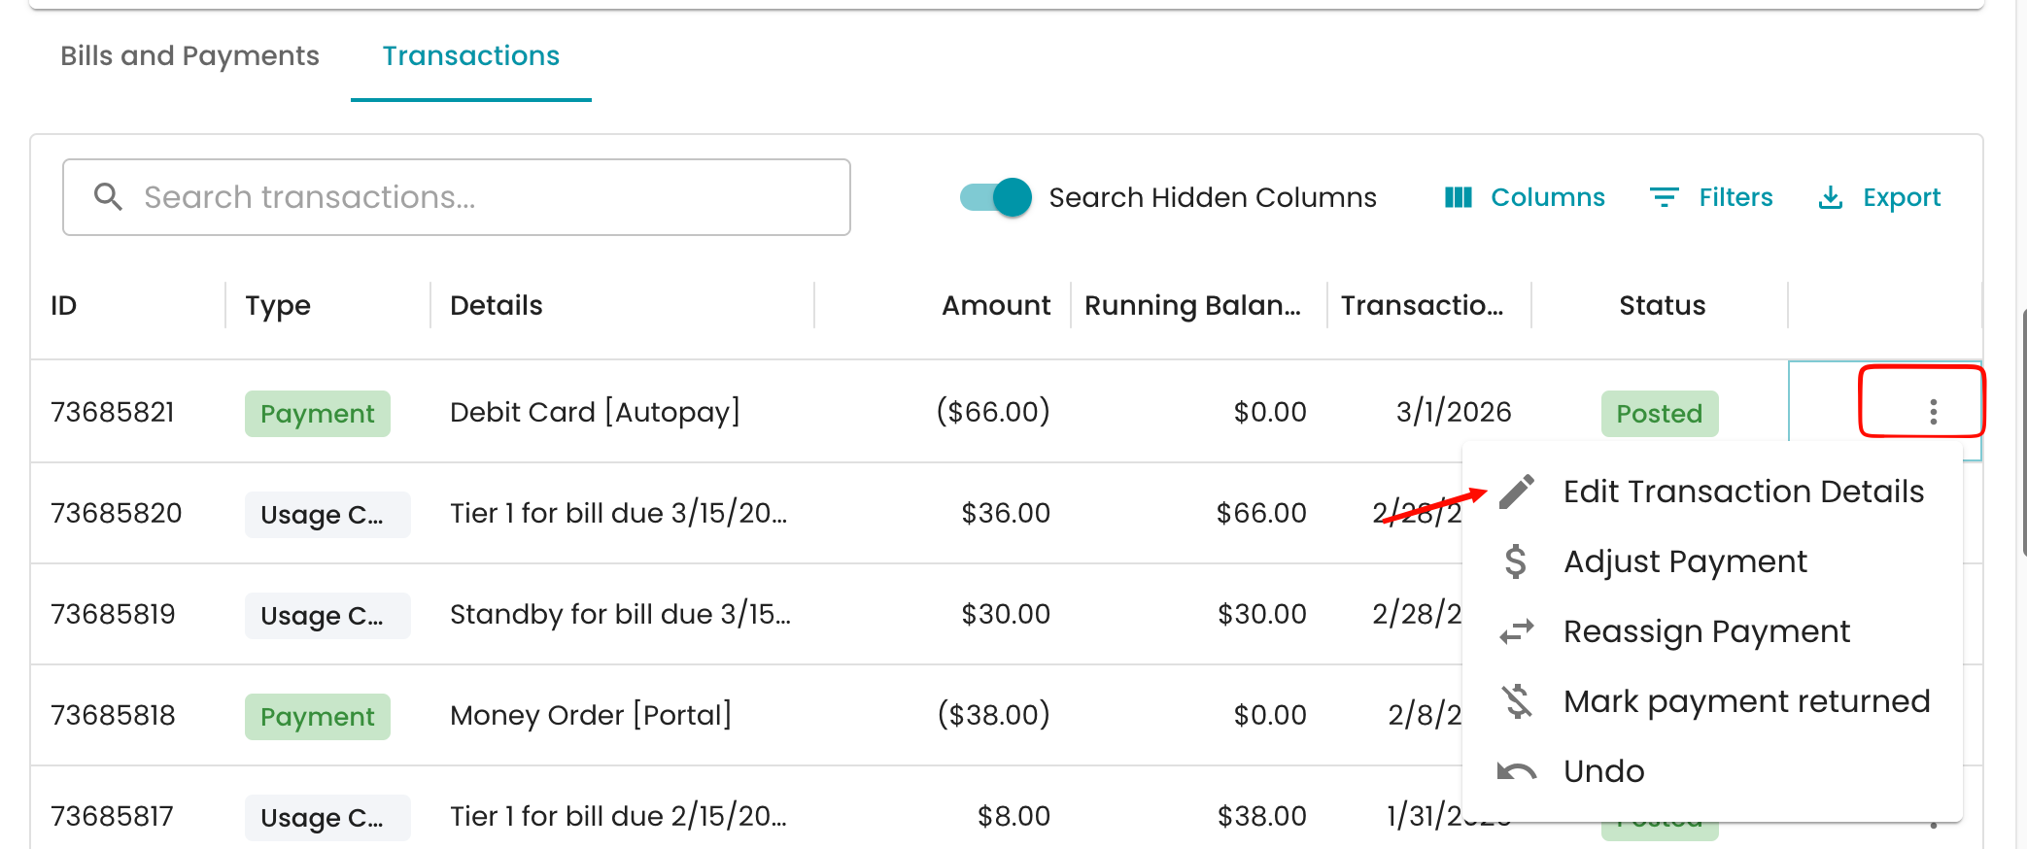Switch to Bills and Payments tab
2027x849 pixels.
pyautogui.click(x=189, y=56)
